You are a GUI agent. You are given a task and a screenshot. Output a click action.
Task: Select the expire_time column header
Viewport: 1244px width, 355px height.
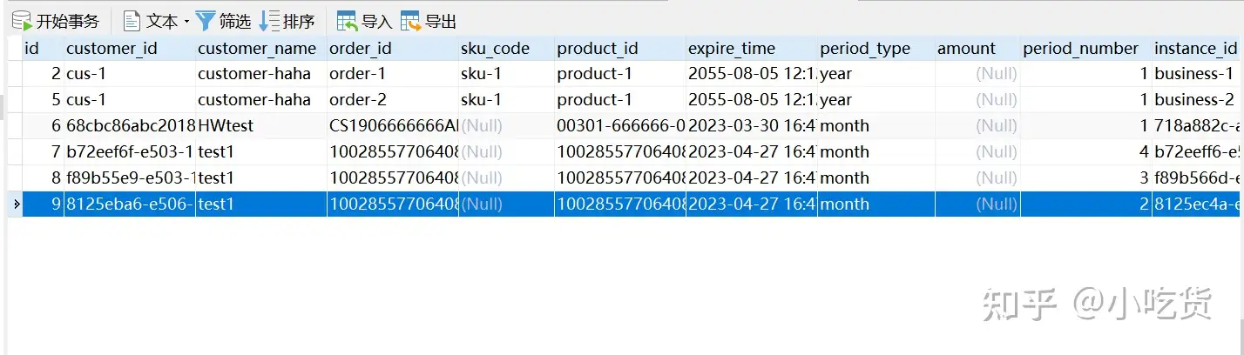732,49
